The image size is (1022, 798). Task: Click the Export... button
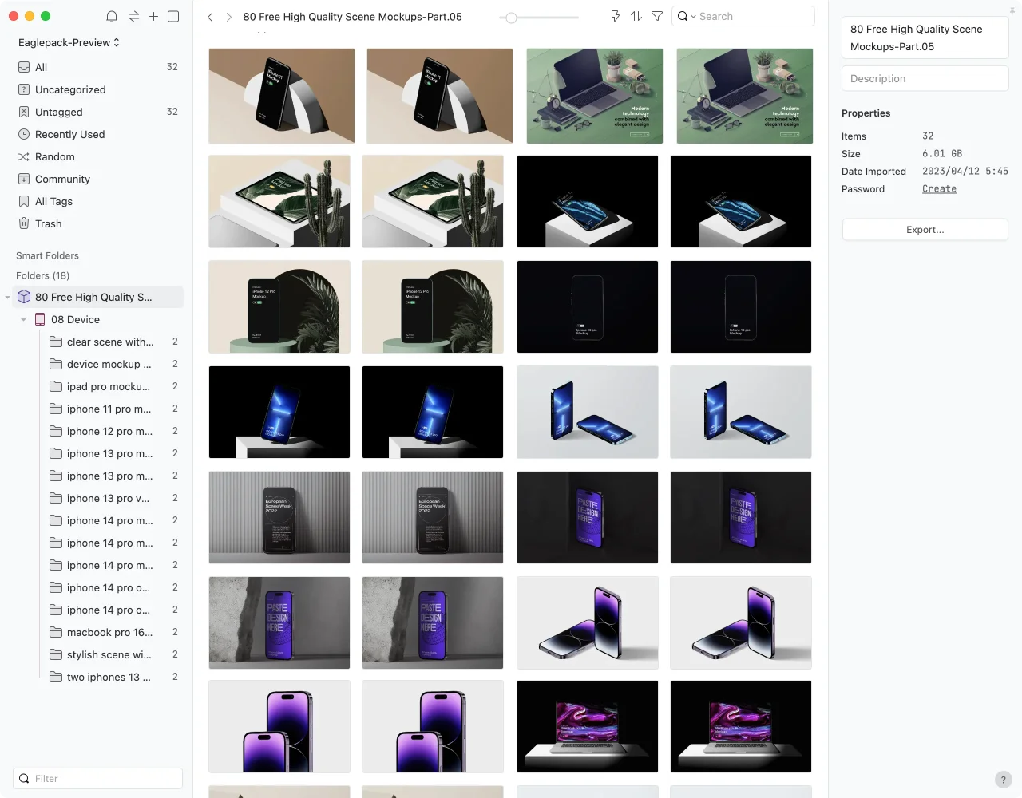tap(925, 230)
